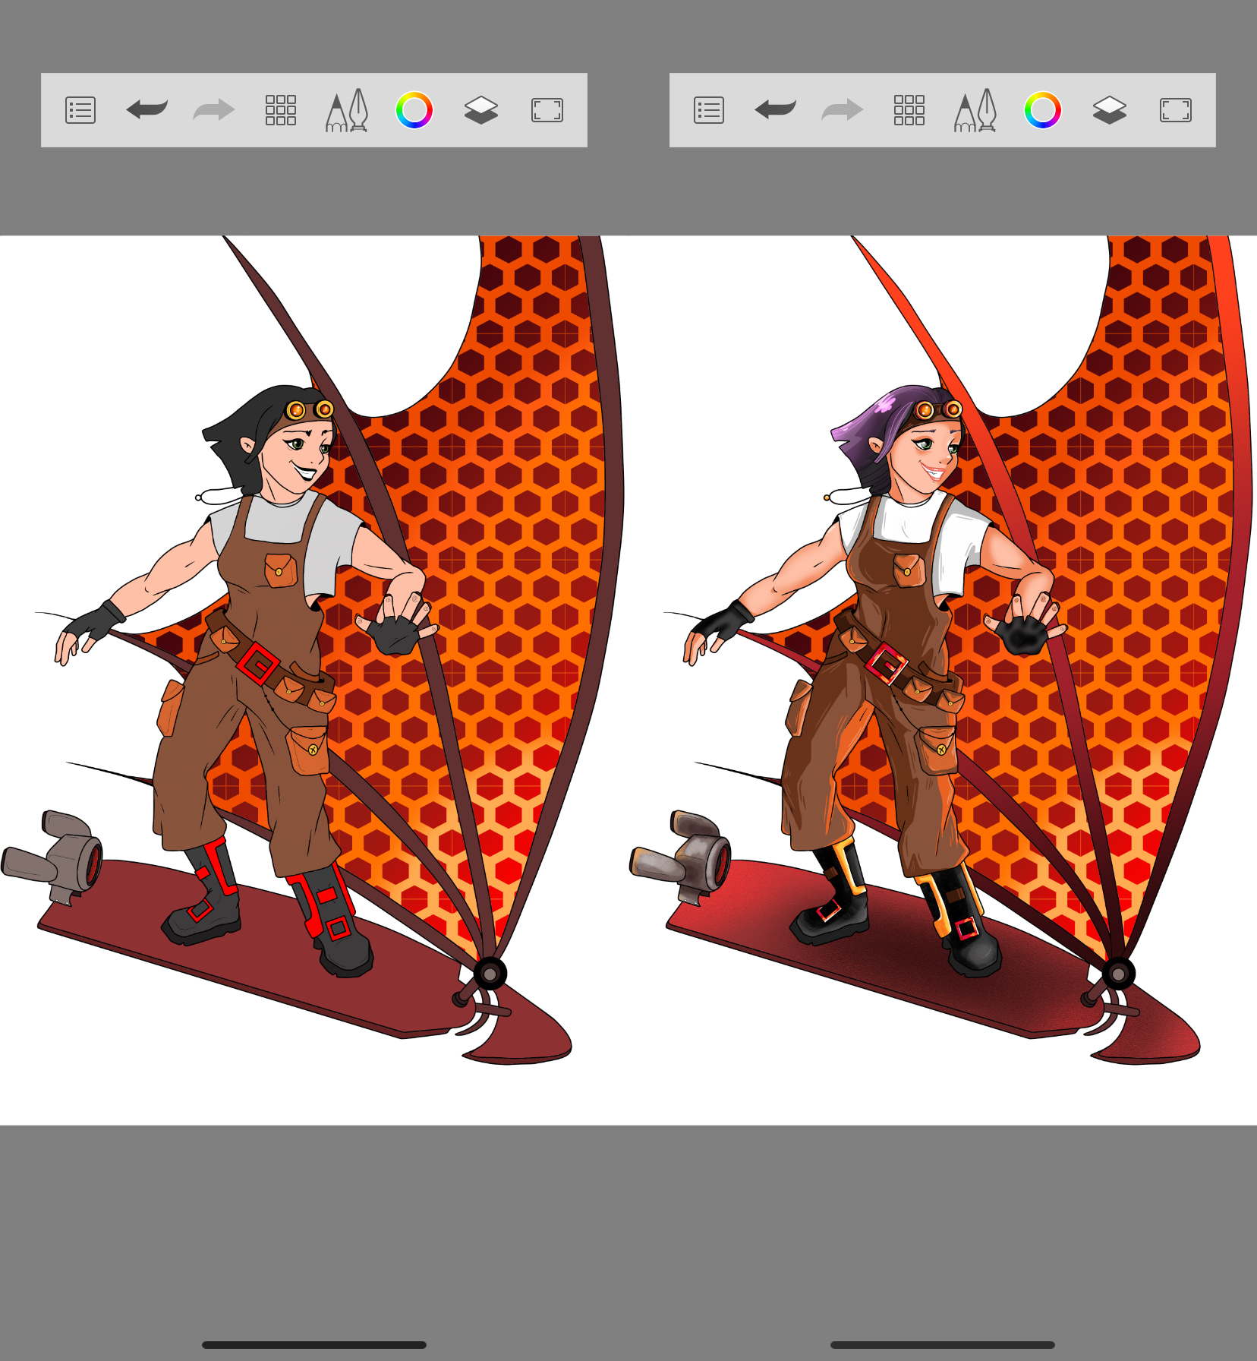Open the main menu list in left screenshot
Screen dimensions: 1257x1361
pos(80,110)
